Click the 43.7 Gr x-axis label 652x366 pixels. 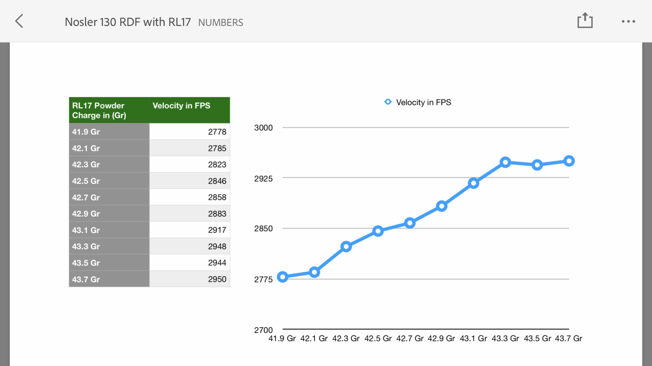(569, 338)
